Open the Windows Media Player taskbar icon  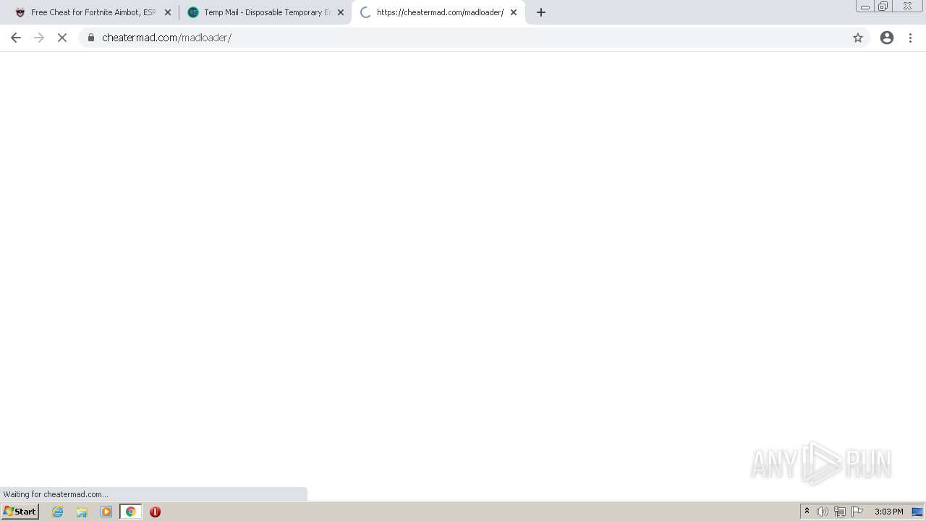[x=106, y=512]
